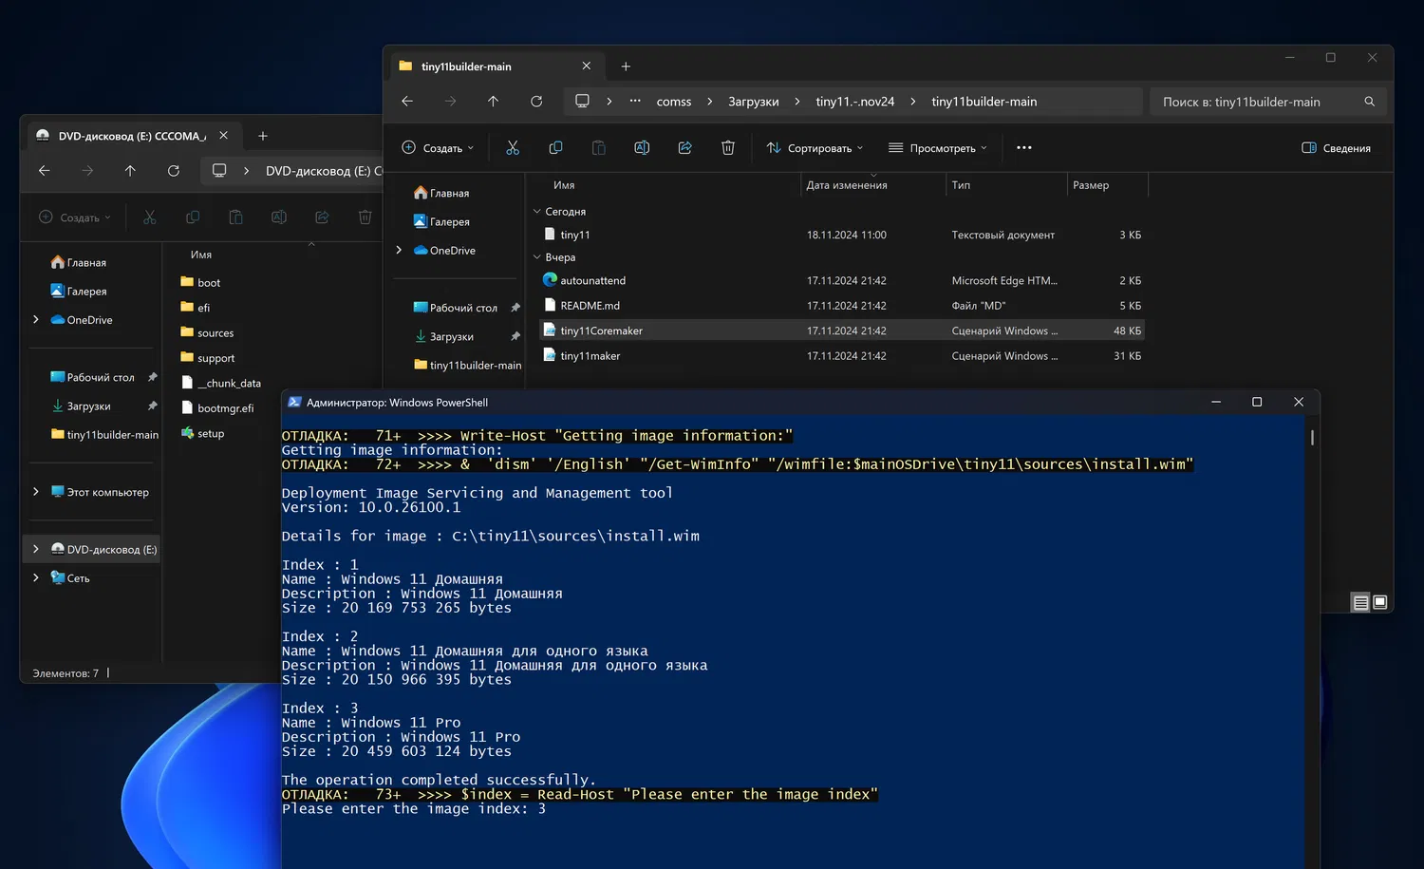Collapse the Сегодня file group
The image size is (1424, 869).
pyautogui.click(x=537, y=212)
